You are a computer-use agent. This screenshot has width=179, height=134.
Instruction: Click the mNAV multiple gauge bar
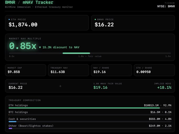tap(90, 53)
